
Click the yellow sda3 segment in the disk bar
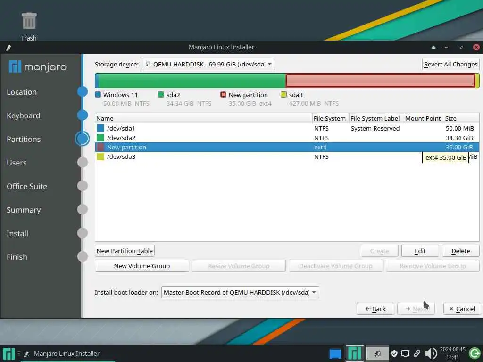[x=477, y=81]
